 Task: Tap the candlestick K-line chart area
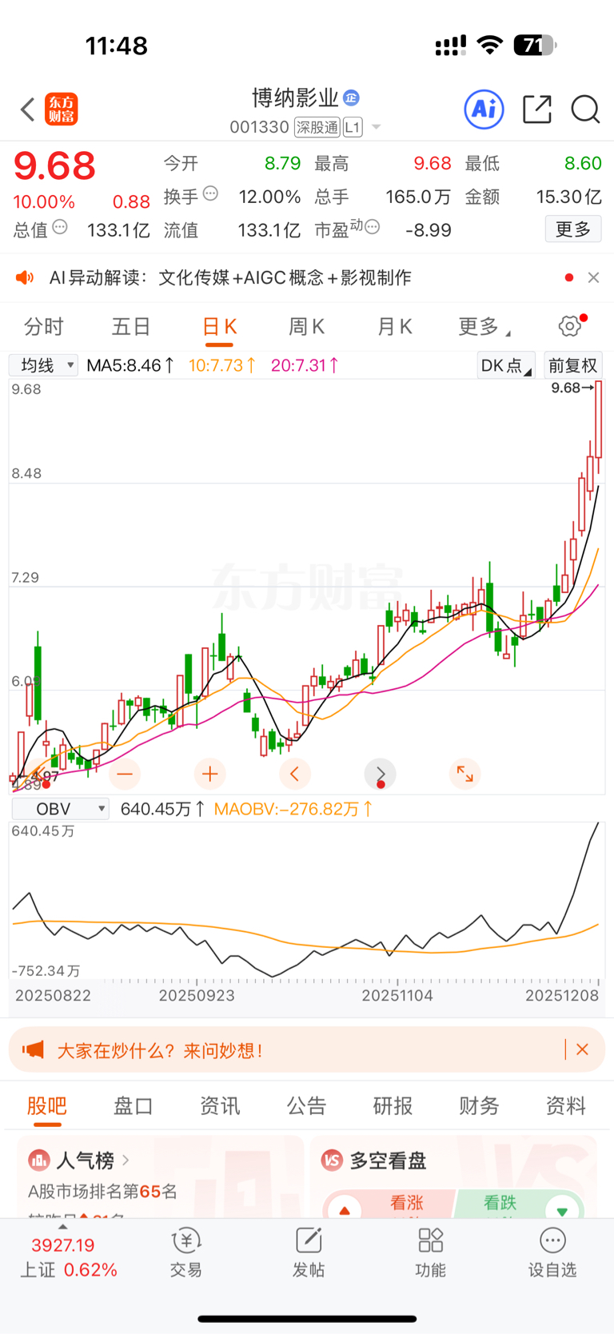(307, 586)
